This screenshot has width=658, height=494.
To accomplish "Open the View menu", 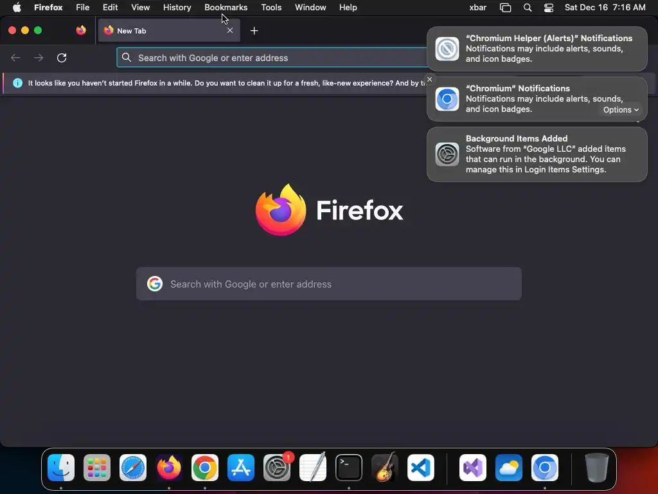I will coord(140,7).
